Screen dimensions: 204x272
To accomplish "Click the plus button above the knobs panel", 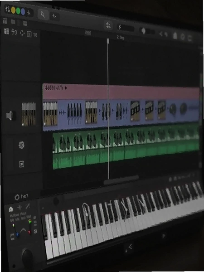I will (19, 208).
